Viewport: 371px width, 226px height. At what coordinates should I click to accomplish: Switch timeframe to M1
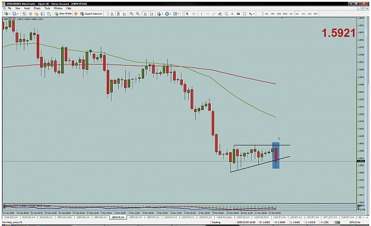267,14
